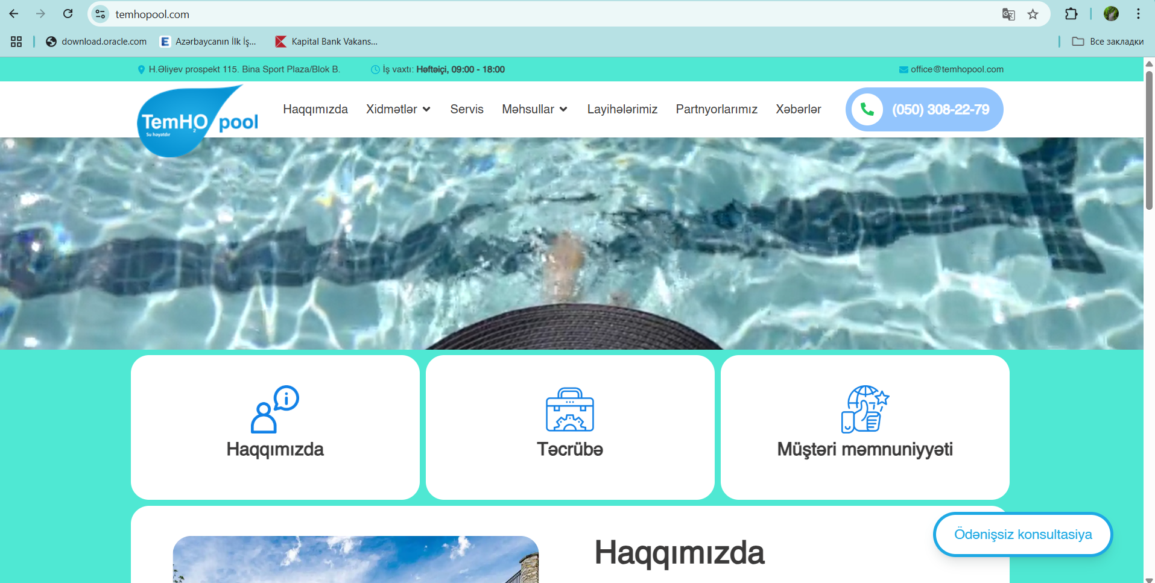
Task: Click the scrollbar down arrow
Action: click(x=1149, y=579)
